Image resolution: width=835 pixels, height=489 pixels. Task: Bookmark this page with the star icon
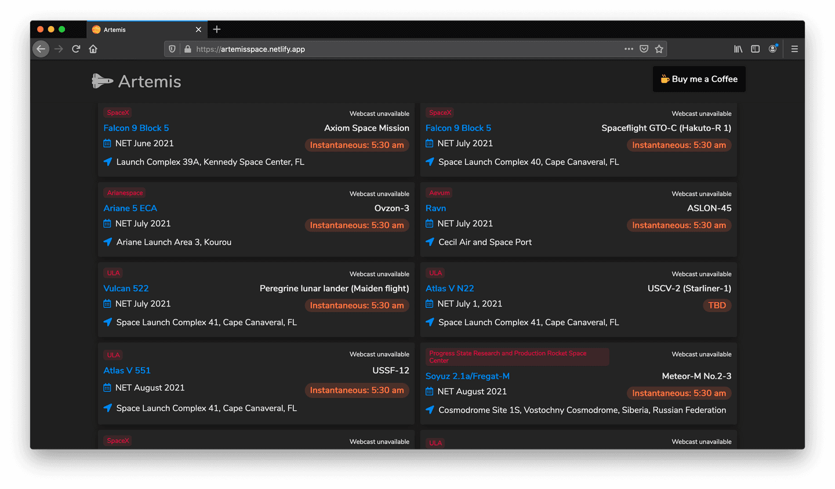click(x=659, y=49)
